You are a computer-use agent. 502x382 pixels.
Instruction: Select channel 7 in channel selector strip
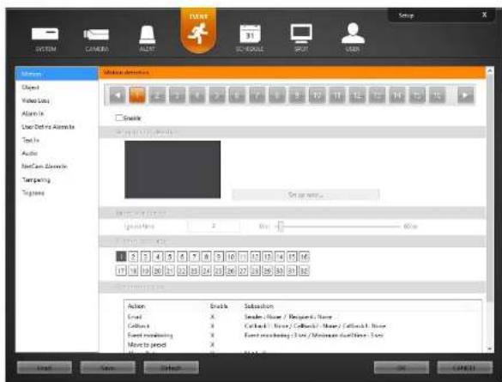click(257, 95)
